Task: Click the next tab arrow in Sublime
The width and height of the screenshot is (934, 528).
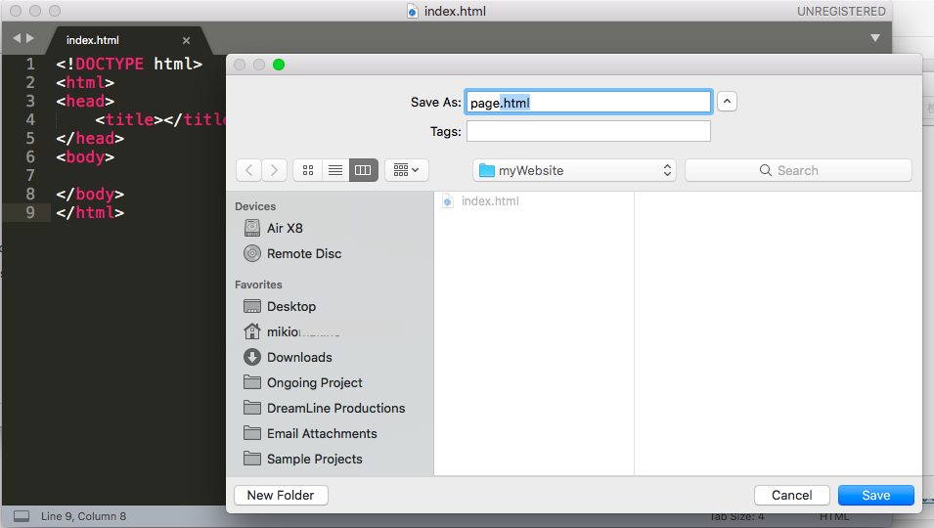Action: pos(29,38)
